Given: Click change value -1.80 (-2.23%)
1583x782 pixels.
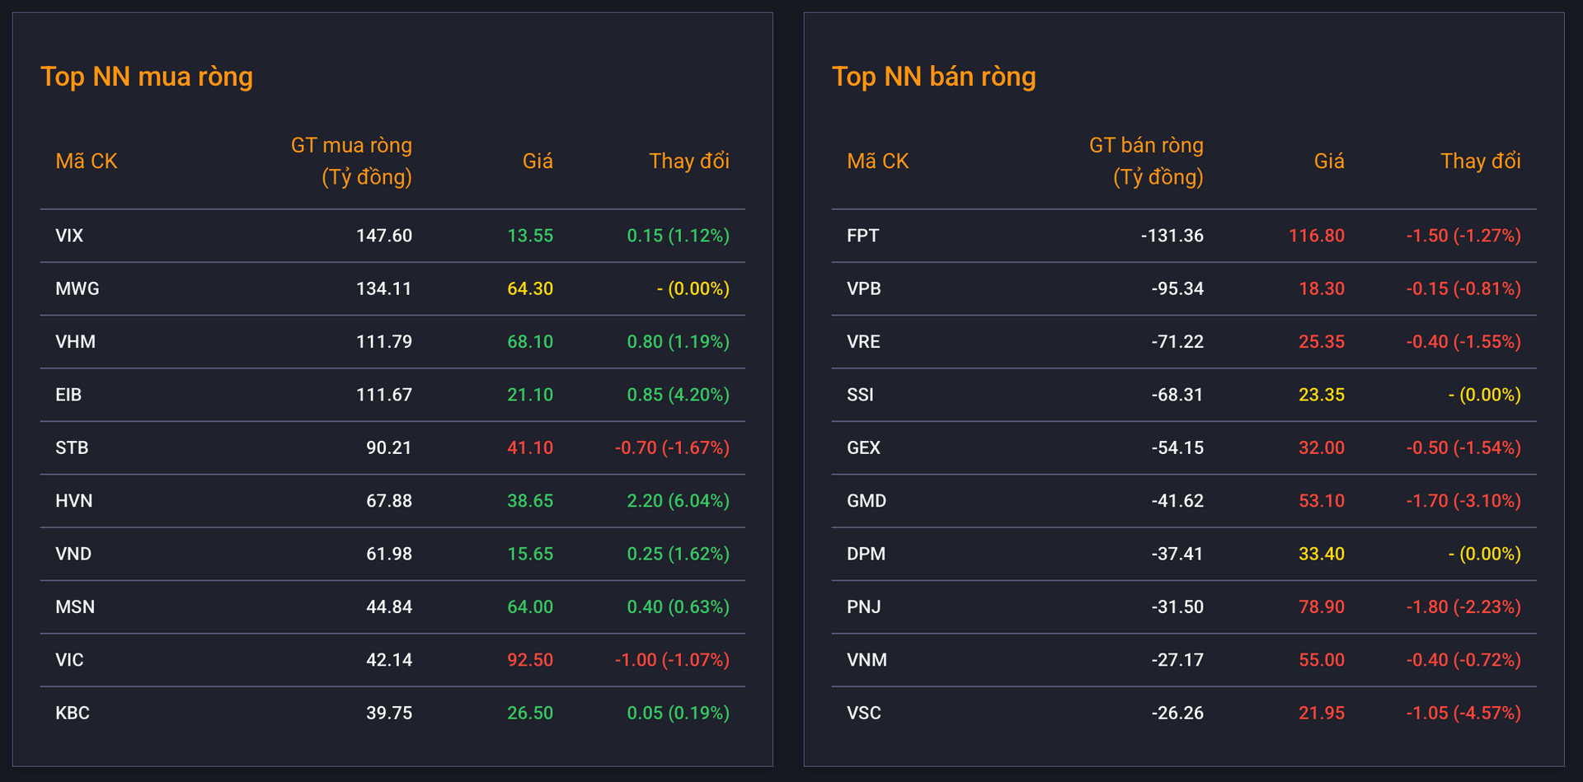Looking at the screenshot, I should [1463, 606].
